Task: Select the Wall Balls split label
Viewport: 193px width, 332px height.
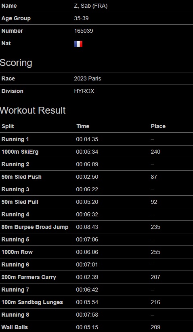Action: click(15, 327)
